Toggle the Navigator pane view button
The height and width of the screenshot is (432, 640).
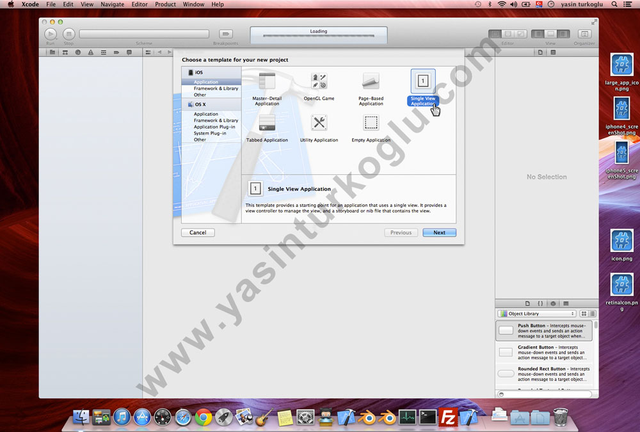(x=538, y=34)
